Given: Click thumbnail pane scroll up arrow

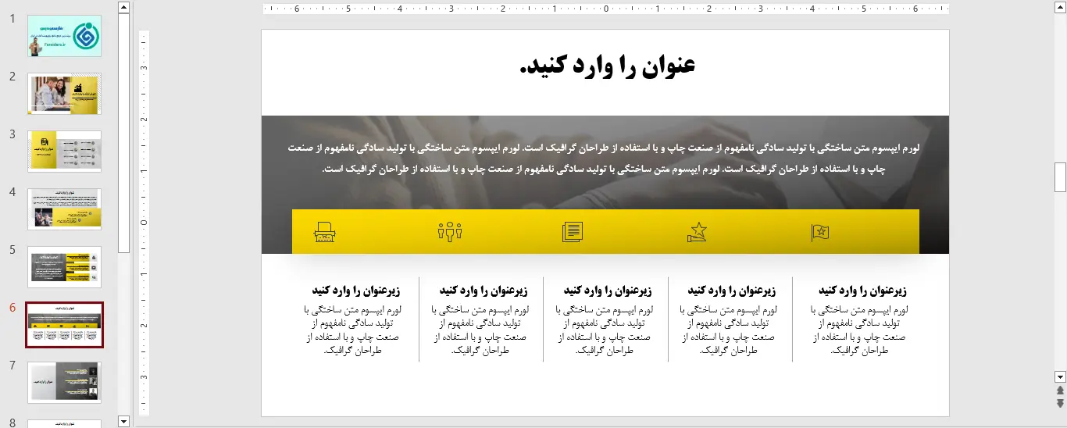Looking at the screenshot, I should [123, 7].
